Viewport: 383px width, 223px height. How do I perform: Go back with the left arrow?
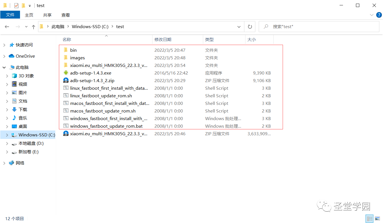[x=7, y=27]
